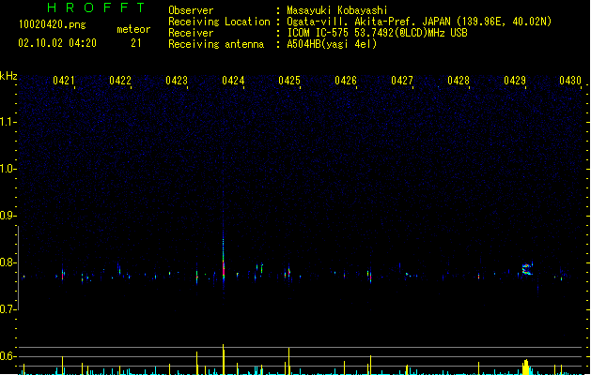This screenshot has width=591, height=375.
Task: Click the date stamp 02.10.02 04:20
Action: (x=57, y=43)
